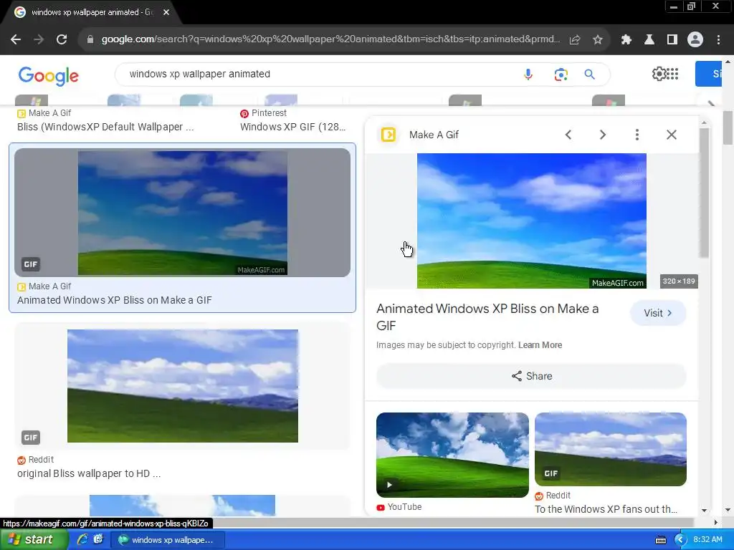Click the Make A Gif source name in preview
The height and width of the screenshot is (550, 734).
[x=434, y=135]
